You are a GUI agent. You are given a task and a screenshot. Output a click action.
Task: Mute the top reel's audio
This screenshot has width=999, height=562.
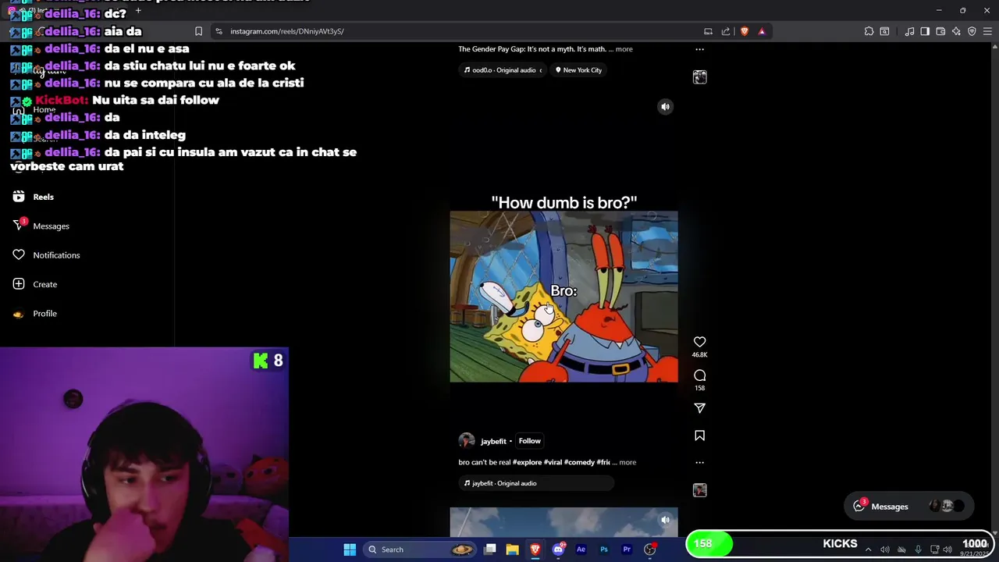(x=665, y=107)
